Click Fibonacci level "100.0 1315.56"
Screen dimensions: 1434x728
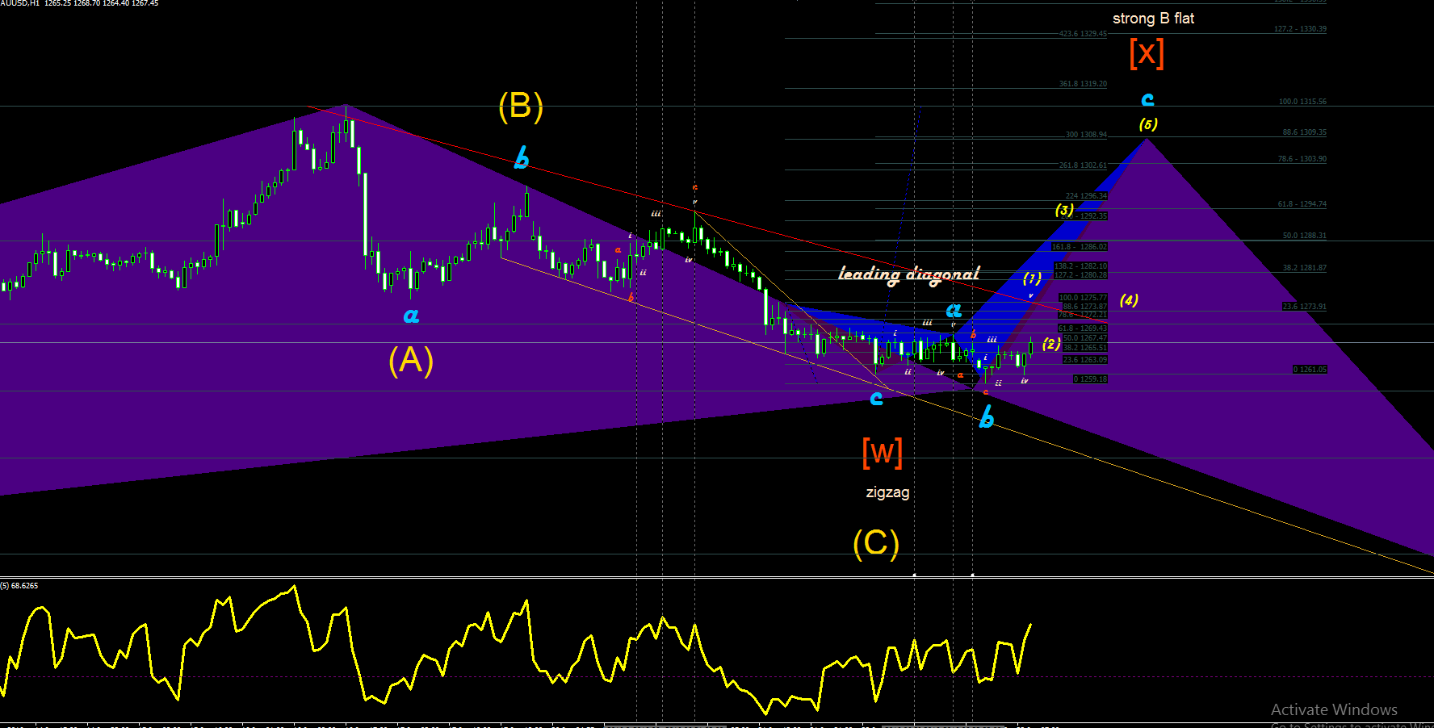tap(1302, 102)
